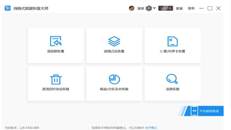Switch to 向导模式 via link
The width and height of the screenshot is (231, 130).
pos(151,128)
